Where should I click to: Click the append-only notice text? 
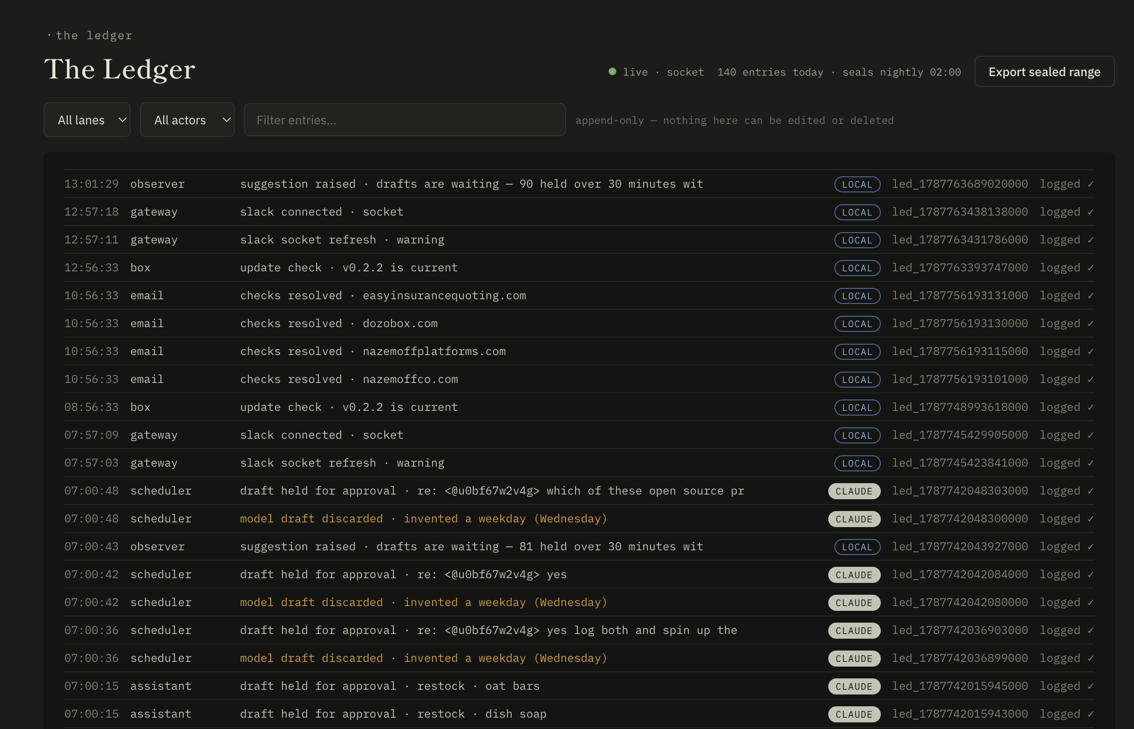pos(735,120)
